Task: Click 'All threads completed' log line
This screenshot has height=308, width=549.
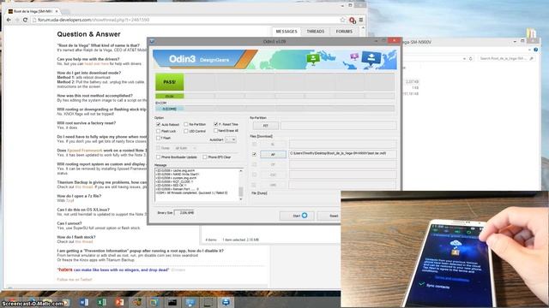Action: [192, 192]
